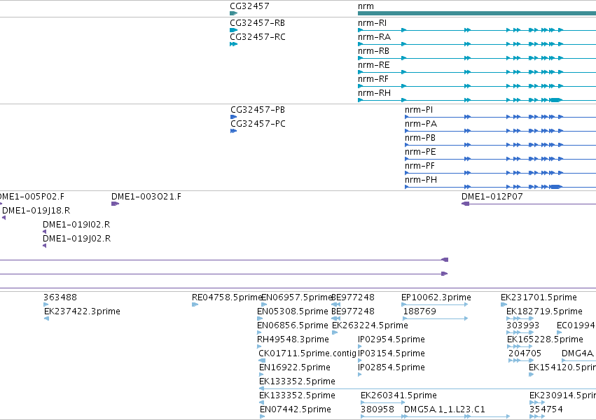Click the EST label 204705
Screen dimensions: 596x420
(x=525, y=353)
